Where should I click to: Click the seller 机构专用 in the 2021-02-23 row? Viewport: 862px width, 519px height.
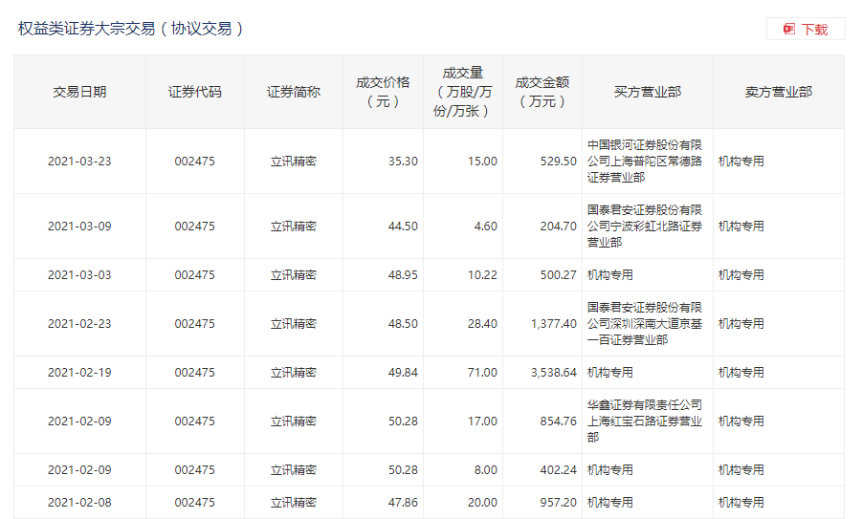pyautogui.click(x=741, y=324)
